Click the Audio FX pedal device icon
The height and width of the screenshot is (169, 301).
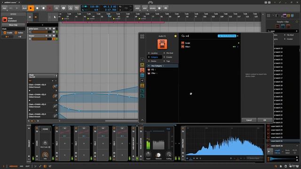162,44
